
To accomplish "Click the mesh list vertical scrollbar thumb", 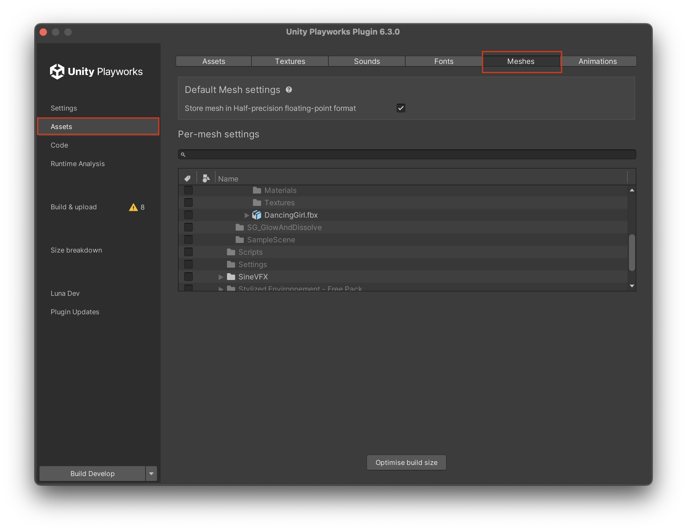I will click(632, 253).
